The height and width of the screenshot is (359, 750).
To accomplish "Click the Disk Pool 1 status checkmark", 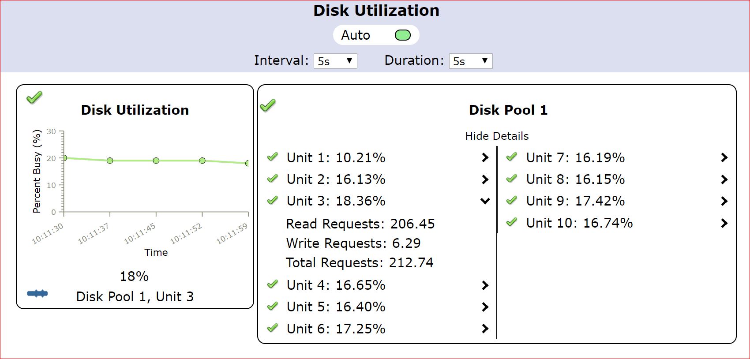I will (x=268, y=105).
